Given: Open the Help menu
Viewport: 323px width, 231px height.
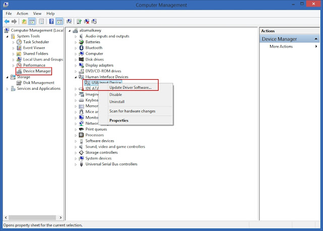Looking at the screenshot, I should point(50,14).
